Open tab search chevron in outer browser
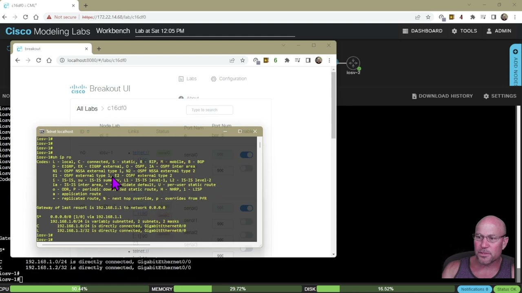This screenshot has height=293, width=522. click(x=469, y=5)
